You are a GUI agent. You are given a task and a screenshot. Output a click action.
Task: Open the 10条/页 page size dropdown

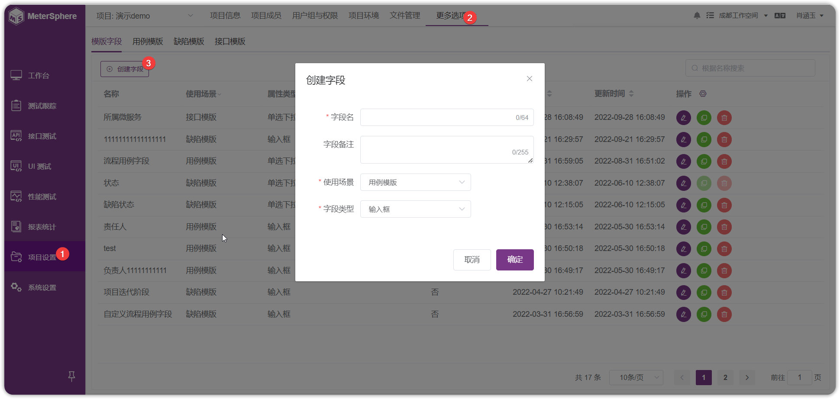point(636,377)
